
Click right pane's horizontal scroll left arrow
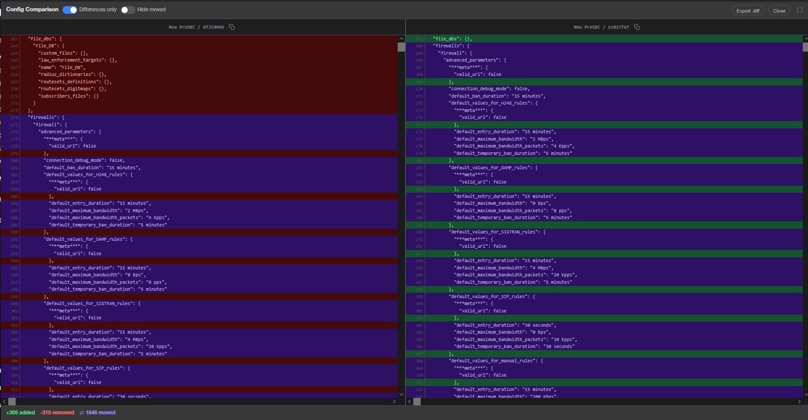coord(409,402)
